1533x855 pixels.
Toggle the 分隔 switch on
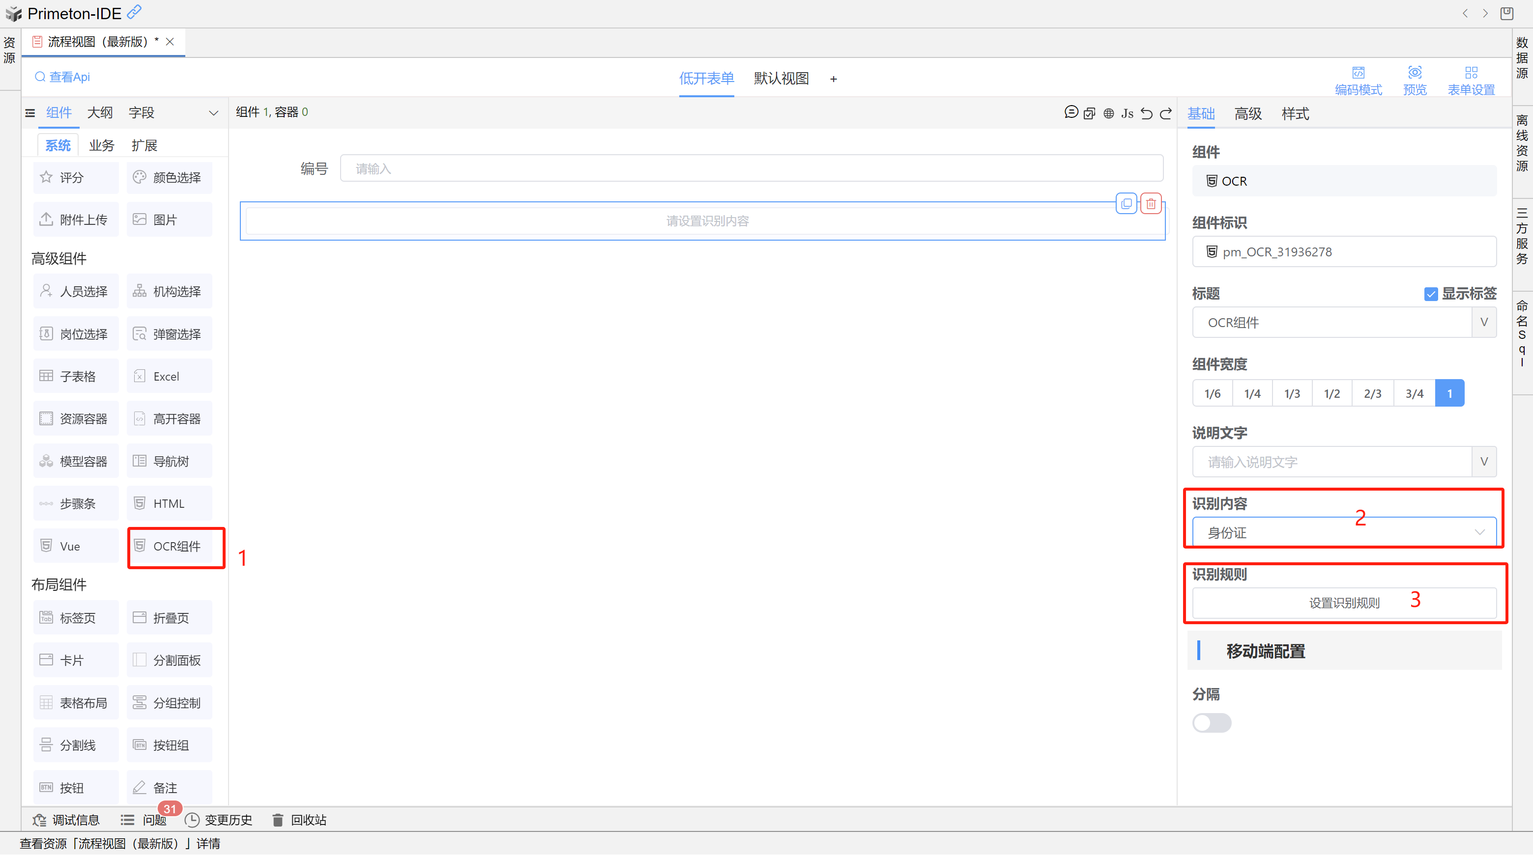click(1212, 722)
